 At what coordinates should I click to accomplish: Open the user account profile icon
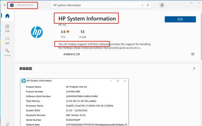(162, 5)
